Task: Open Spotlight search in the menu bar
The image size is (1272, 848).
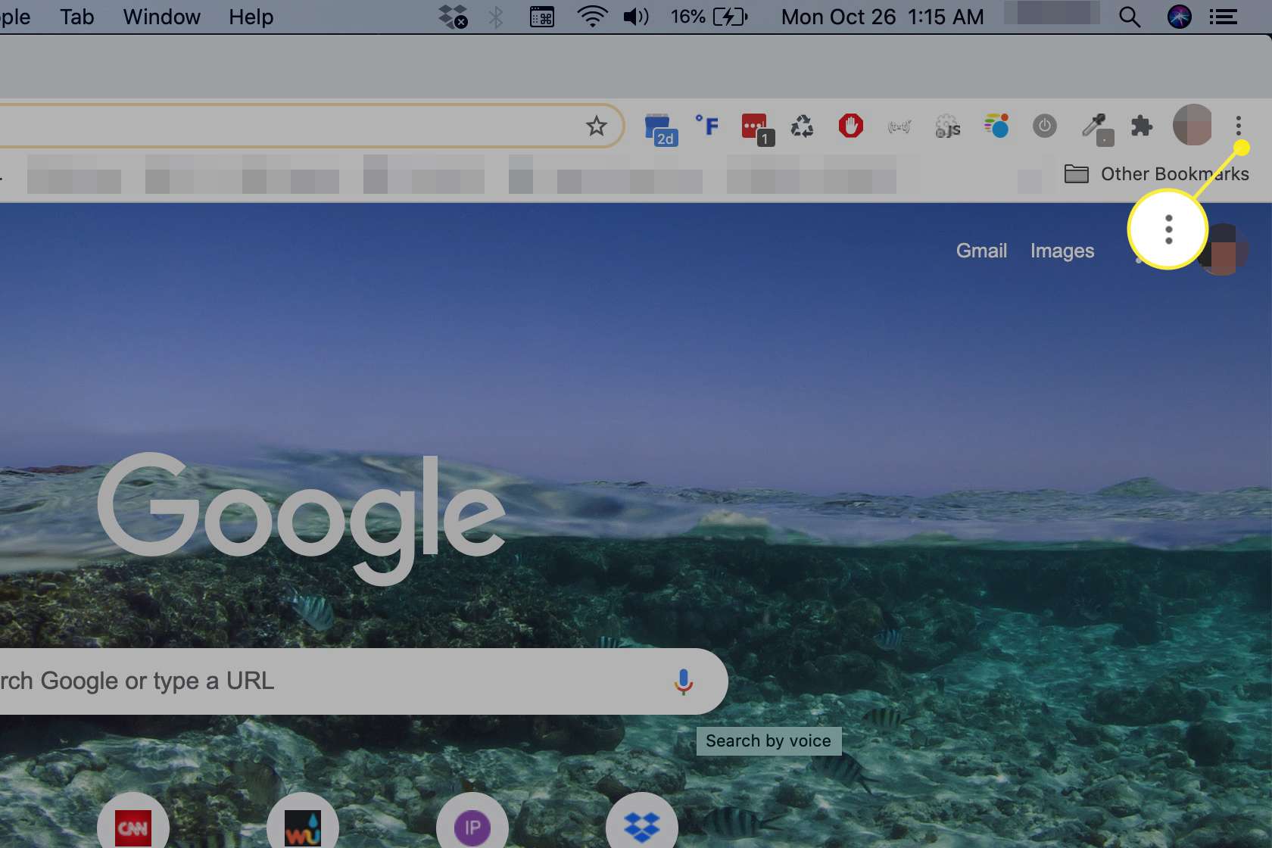Action: coord(1130,17)
